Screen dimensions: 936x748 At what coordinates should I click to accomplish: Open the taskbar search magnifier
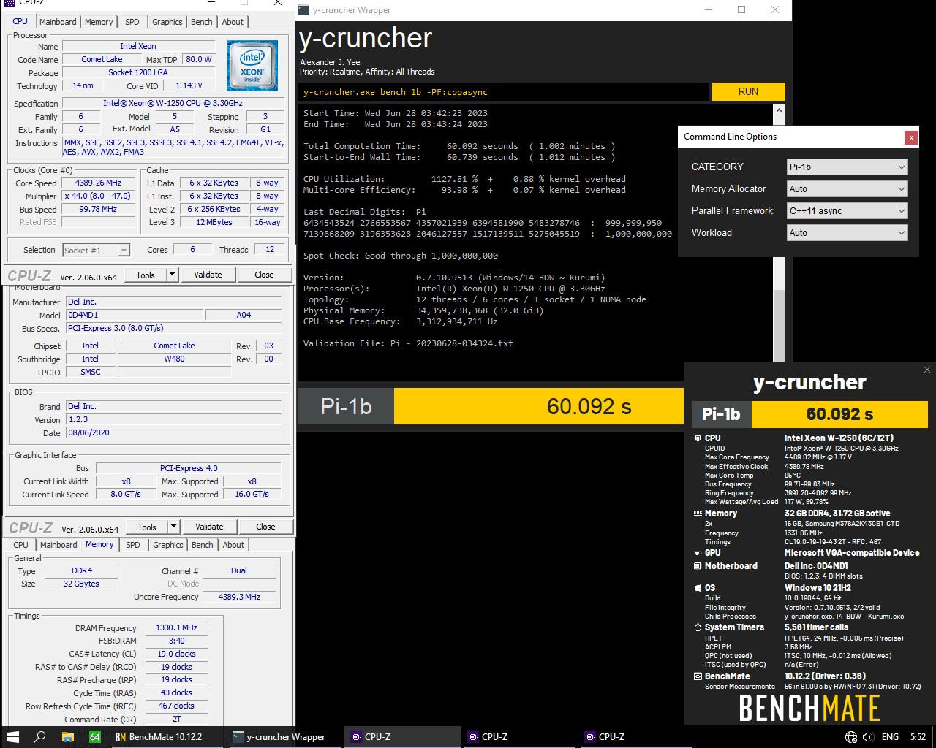(x=40, y=737)
